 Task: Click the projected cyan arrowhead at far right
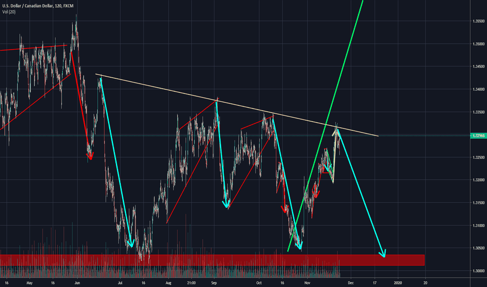point(383,254)
